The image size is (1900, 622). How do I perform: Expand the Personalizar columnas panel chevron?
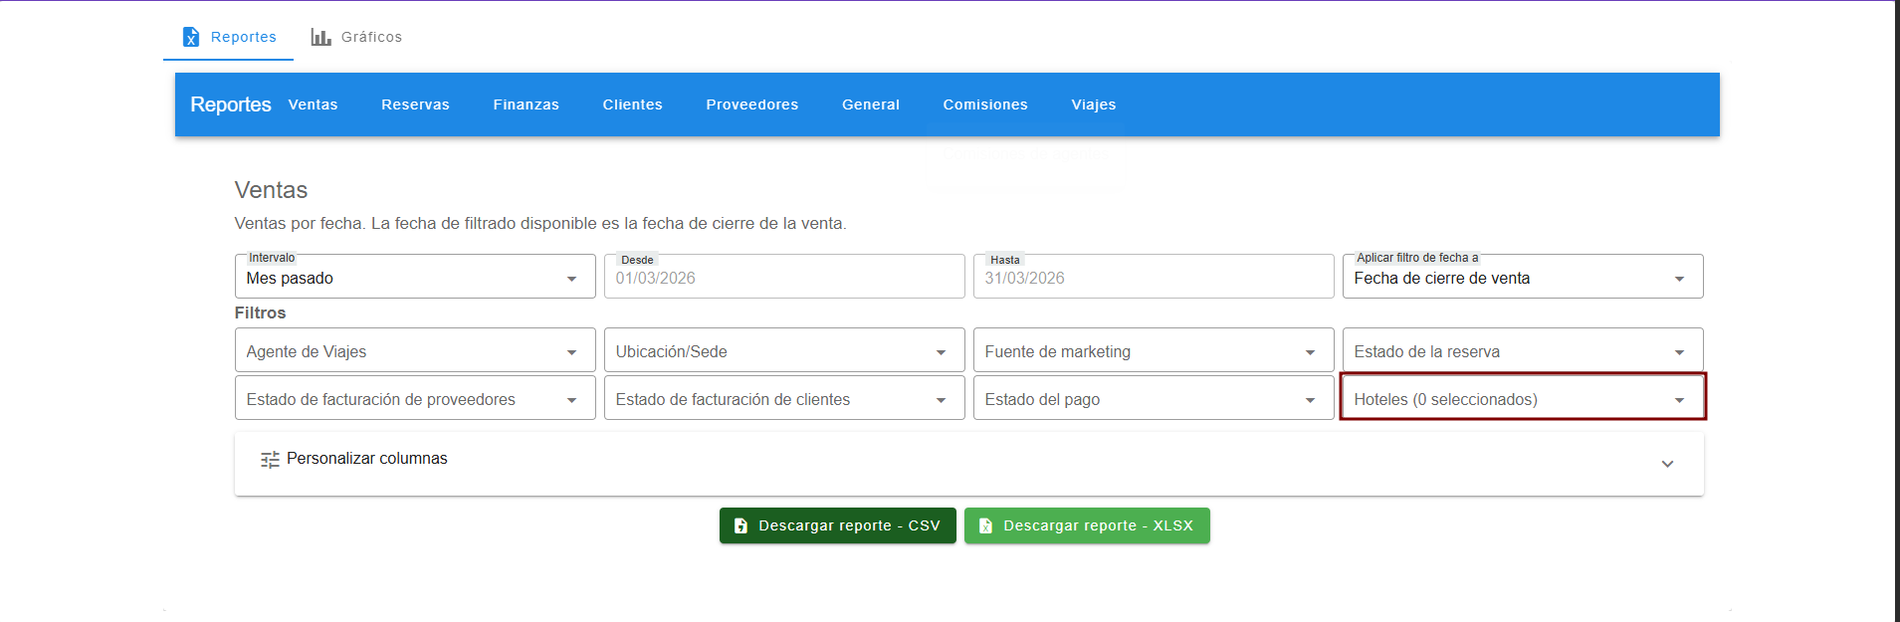(1667, 464)
